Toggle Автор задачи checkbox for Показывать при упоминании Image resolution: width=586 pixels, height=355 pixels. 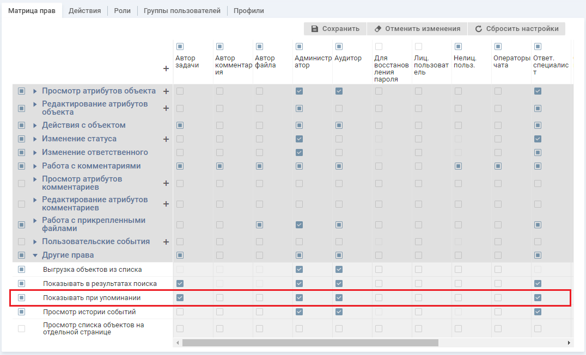click(180, 297)
